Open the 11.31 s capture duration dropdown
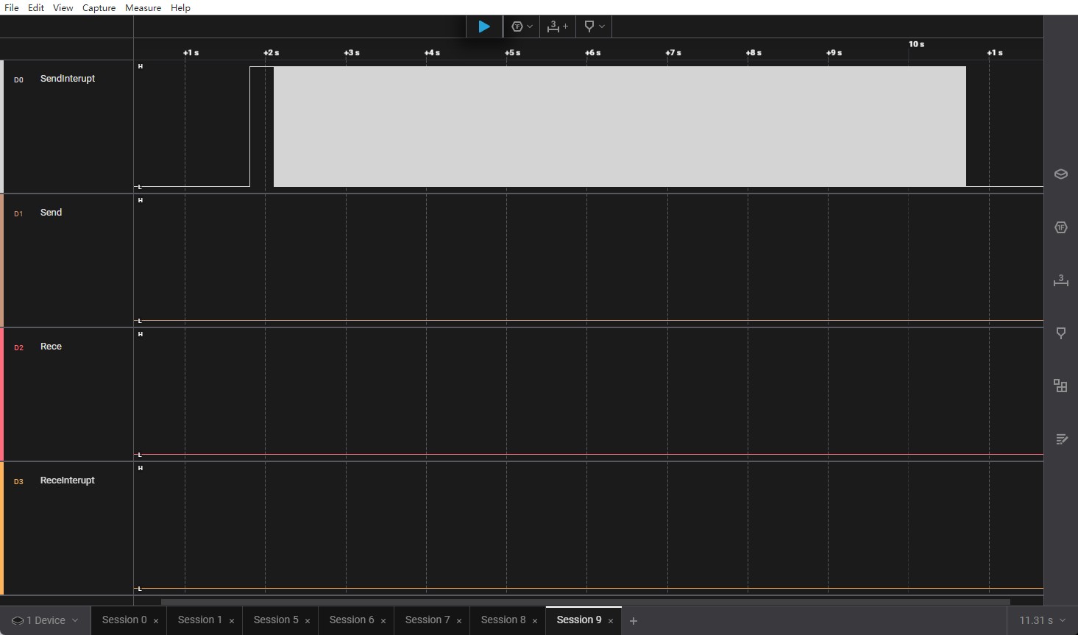1078x635 pixels. (1041, 620)
